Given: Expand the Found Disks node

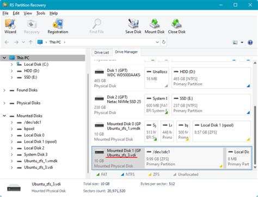Looking at the screenshot, I should pos(4,90).
